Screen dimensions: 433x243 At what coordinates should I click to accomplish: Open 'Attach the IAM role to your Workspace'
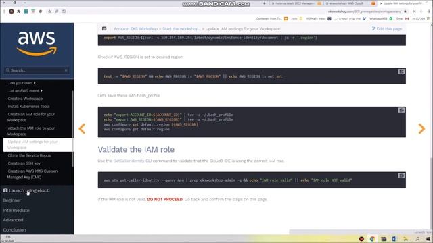point(31,131)
